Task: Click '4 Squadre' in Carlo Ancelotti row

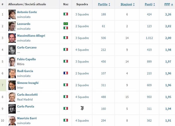Action: pos(82,97)
